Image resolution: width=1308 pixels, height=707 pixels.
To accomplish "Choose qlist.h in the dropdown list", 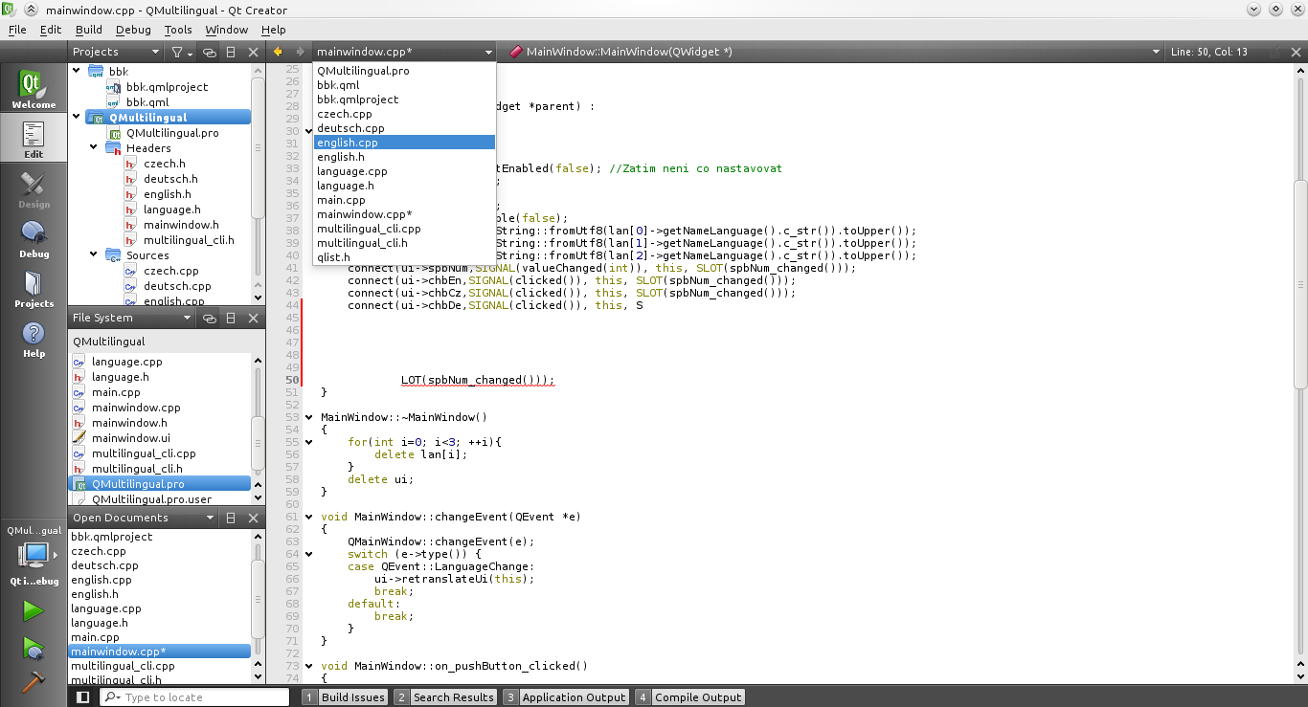I will click(404, 257).
